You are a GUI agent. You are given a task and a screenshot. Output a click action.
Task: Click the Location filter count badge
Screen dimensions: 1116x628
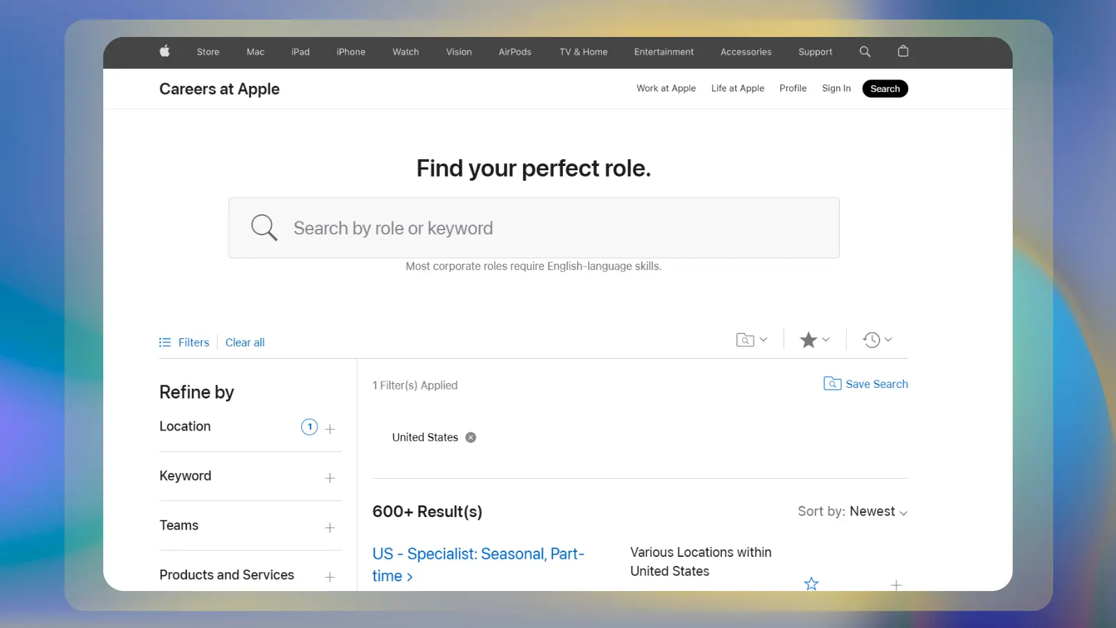point(310,427)
